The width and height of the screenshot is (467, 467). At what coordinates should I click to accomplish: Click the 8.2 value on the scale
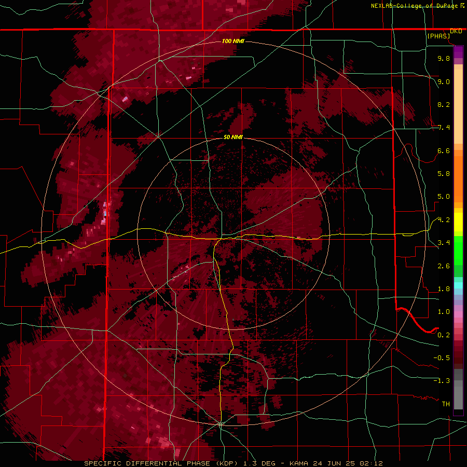click(x=444, y=104)
